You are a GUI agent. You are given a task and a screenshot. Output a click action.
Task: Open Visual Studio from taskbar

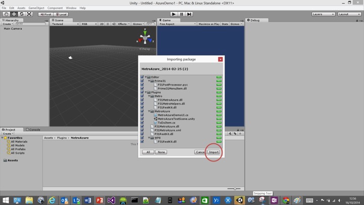(111, 200)
